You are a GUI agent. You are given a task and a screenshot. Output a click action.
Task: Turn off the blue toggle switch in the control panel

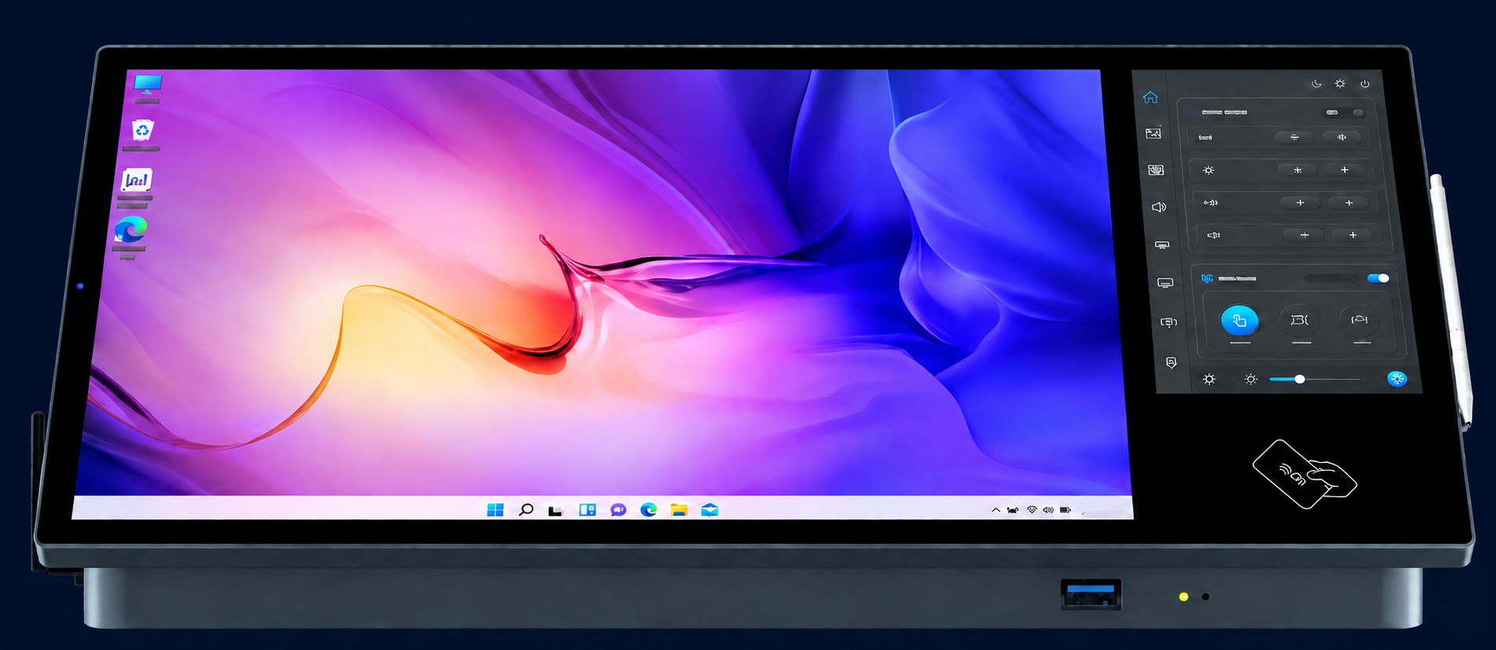[1378, 278]
